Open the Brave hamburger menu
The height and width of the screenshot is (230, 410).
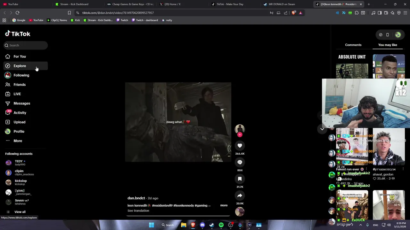(x=405, y=13)
